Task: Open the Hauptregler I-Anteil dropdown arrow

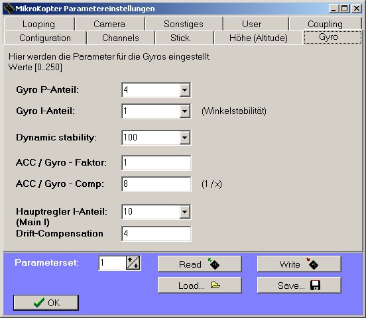Action: point(184,212)
